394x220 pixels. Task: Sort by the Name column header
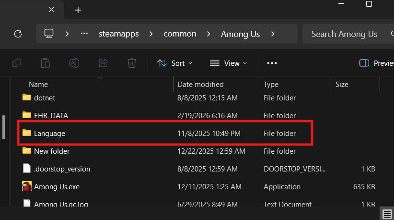click(38, 85)
